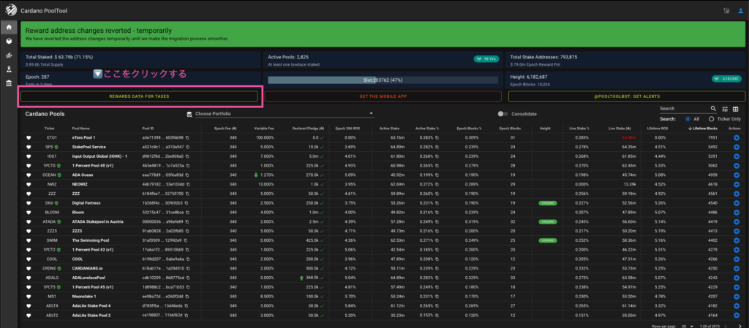Click the Input Output Global (IOHK) - 1 name
The height and width of the screenshot is (328, 749).
pyautogui.click(x=99, y=156)
